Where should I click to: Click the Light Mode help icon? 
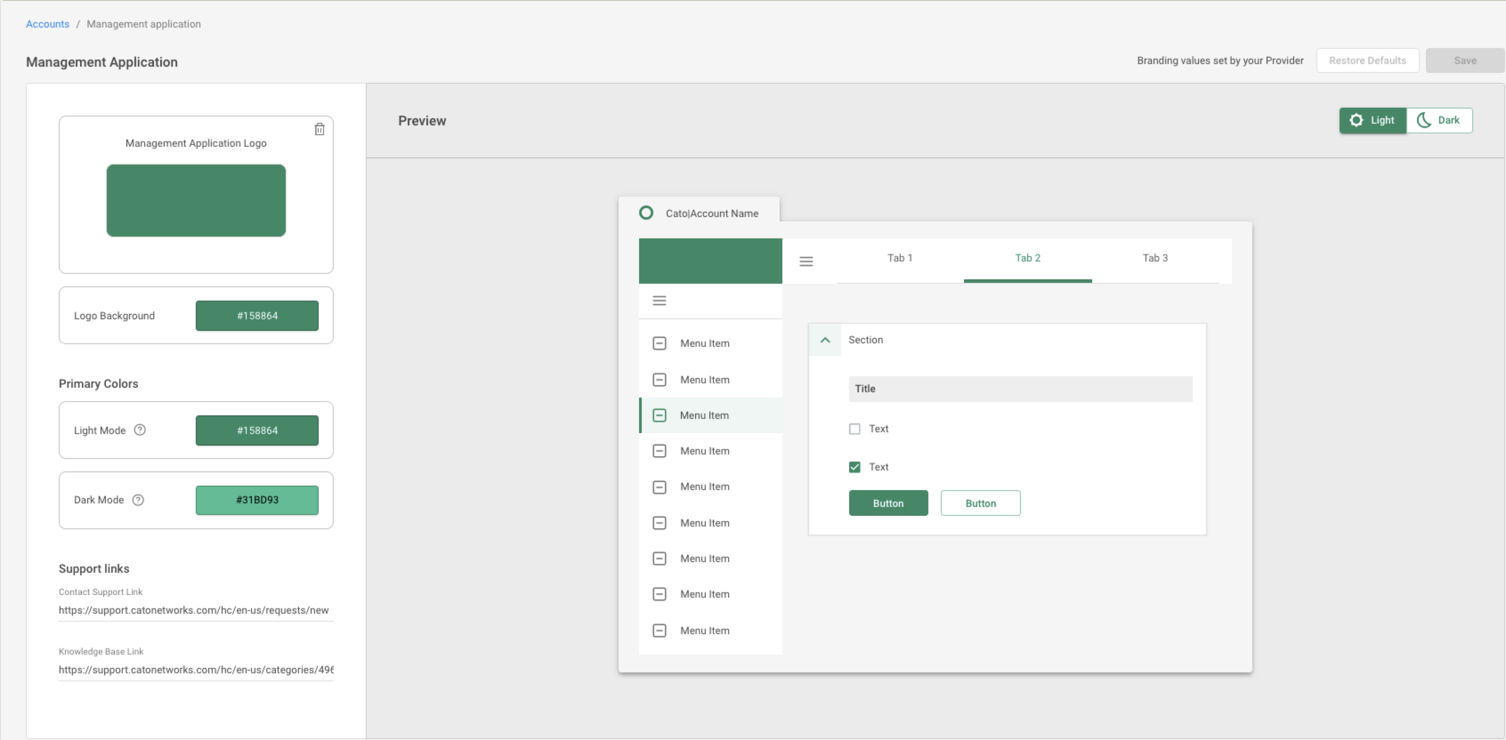pos(140,430)
